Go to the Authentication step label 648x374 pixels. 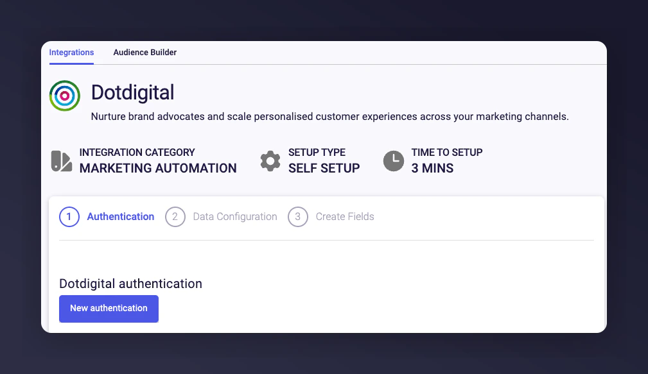121,217
